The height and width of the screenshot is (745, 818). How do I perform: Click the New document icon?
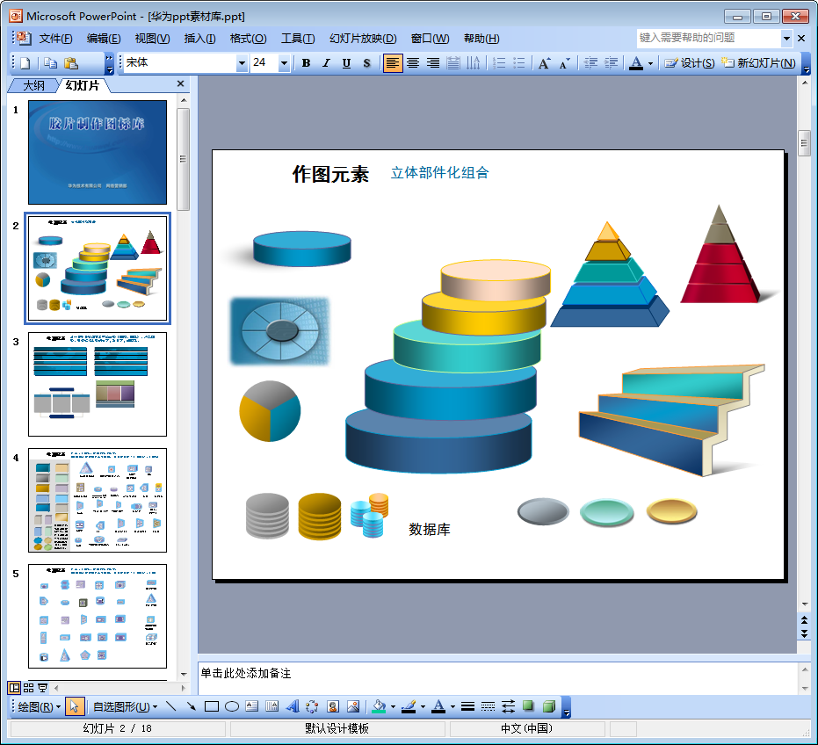(25, 63)
